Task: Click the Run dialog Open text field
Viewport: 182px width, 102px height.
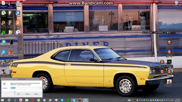Action: pos(26,88)
